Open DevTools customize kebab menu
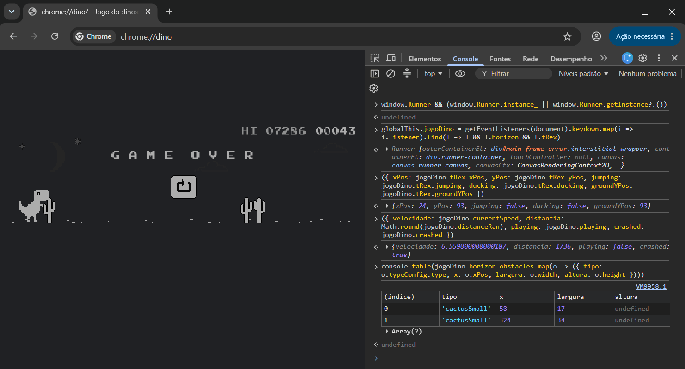Viewport: 685px width, 369px height. pos(659,58)
